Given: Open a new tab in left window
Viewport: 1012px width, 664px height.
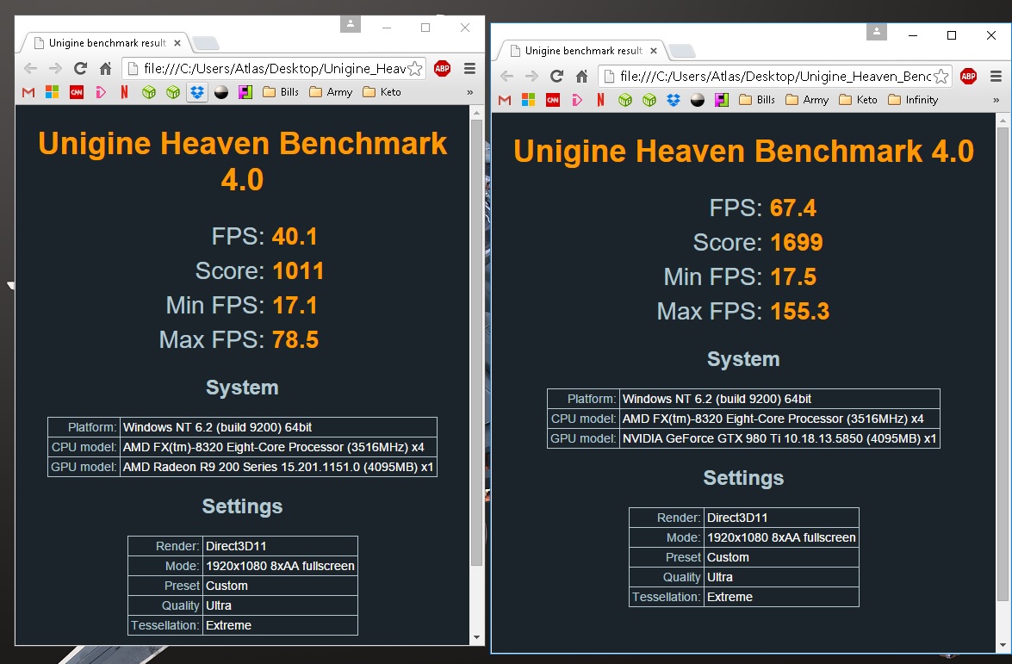Looking at the screenshot, I should [205, 43].
